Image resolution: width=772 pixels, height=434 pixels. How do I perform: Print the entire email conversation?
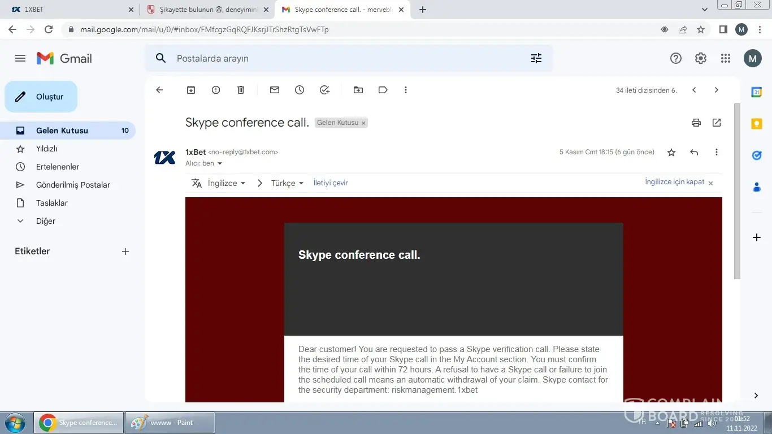tap(696, 123)
